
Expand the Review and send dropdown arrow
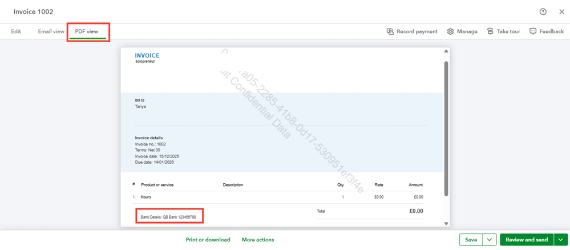tap(560, 240)
